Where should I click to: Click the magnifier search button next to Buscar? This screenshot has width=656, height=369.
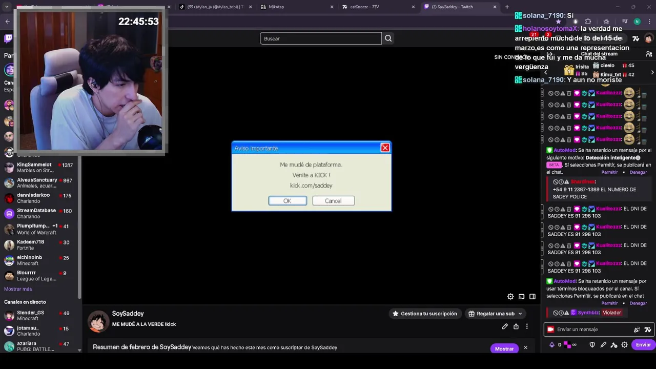[388, 38]
